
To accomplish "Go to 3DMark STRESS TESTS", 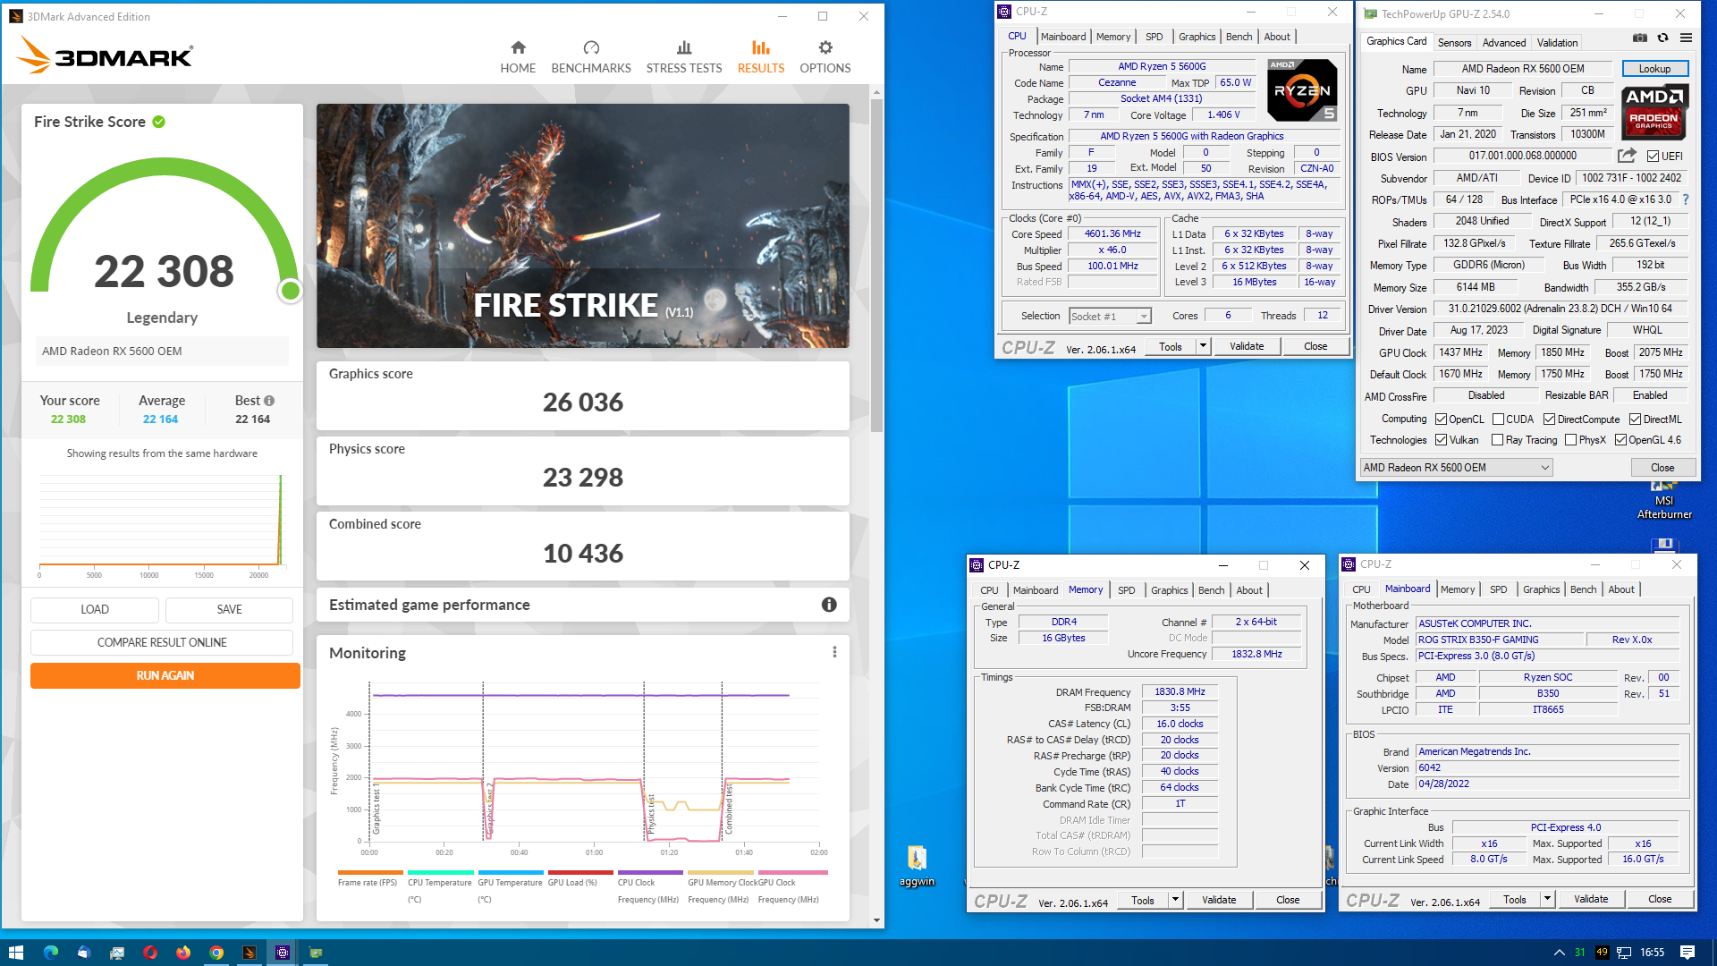I will 684,57.
